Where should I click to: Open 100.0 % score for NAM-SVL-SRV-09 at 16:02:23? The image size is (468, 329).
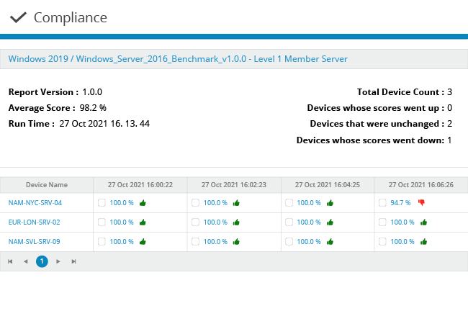pos(215,241)
